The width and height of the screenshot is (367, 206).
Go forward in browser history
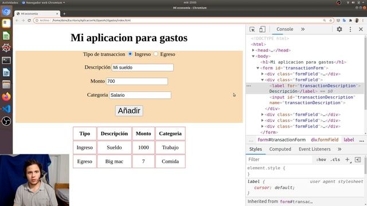click(x=23, y=21)
